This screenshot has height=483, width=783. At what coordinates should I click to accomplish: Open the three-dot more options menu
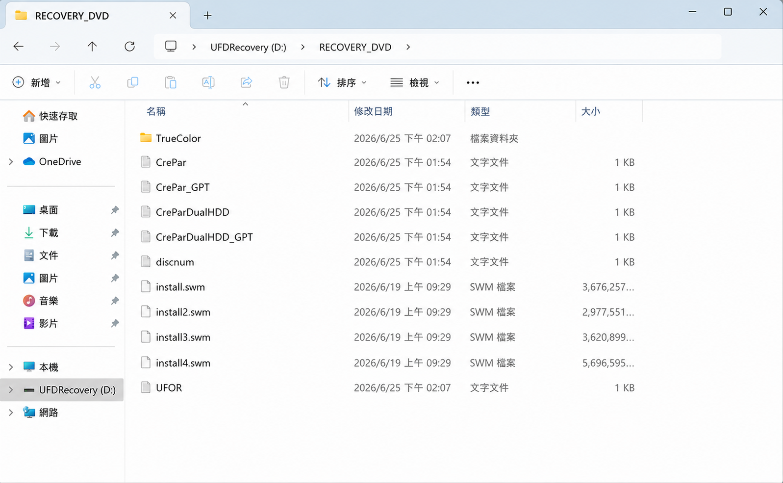(473, 82)
